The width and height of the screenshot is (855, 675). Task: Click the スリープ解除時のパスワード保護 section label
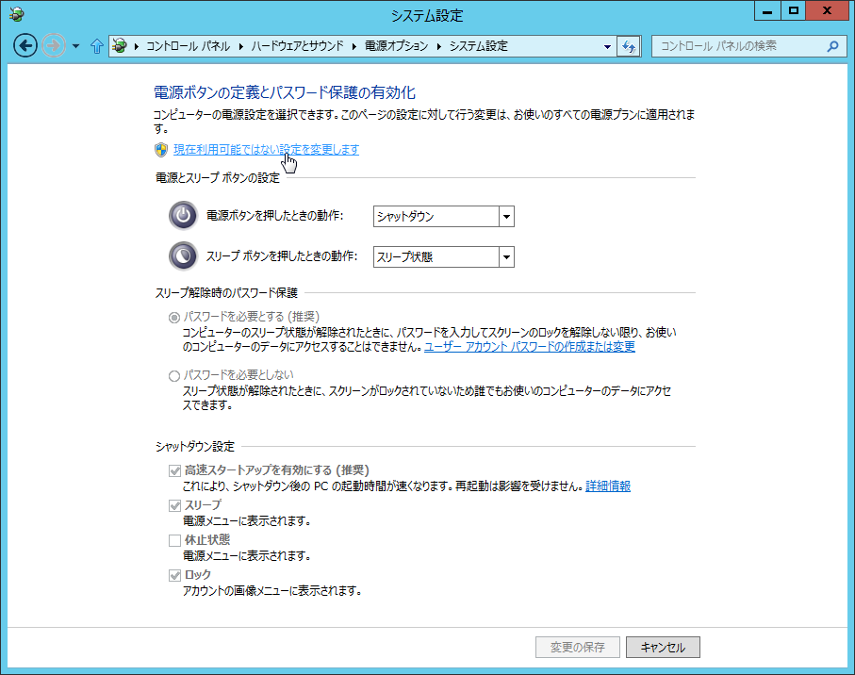(x=226, y=293)
